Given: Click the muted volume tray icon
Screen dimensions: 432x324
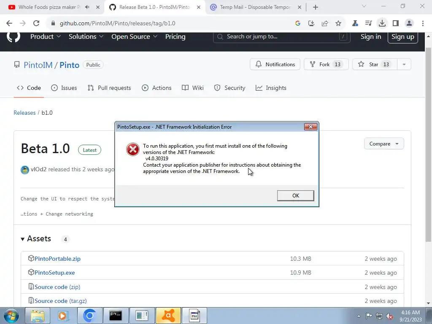Looking at the screenshot, I should [389, 316].
